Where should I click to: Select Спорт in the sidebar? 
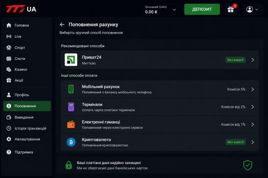[20, 48]
